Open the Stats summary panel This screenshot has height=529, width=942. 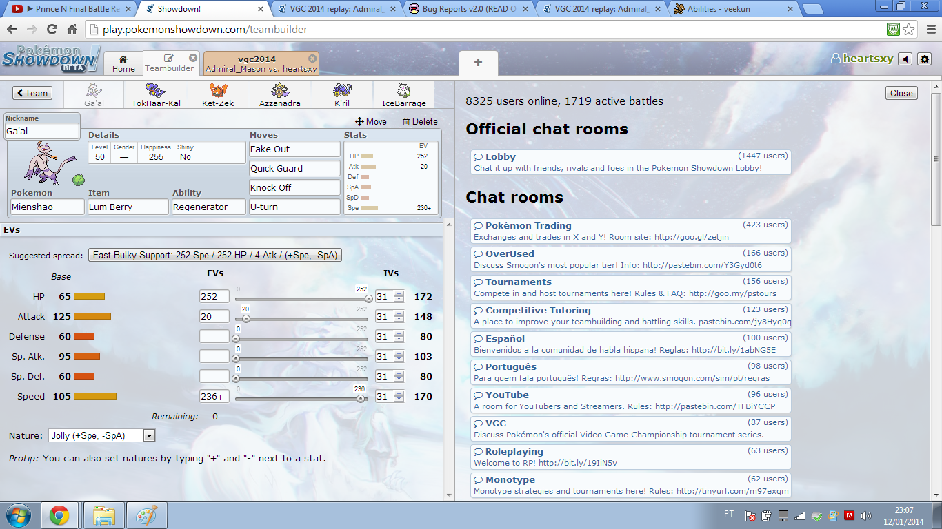pos(392,178)
